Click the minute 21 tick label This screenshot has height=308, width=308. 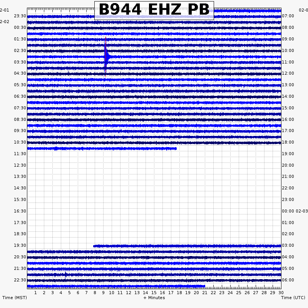[205, 293]
